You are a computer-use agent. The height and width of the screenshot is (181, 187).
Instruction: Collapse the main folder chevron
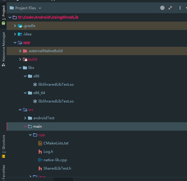coord(25,126)
